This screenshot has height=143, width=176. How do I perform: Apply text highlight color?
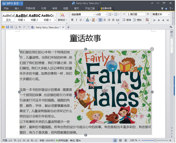(93, 20)
